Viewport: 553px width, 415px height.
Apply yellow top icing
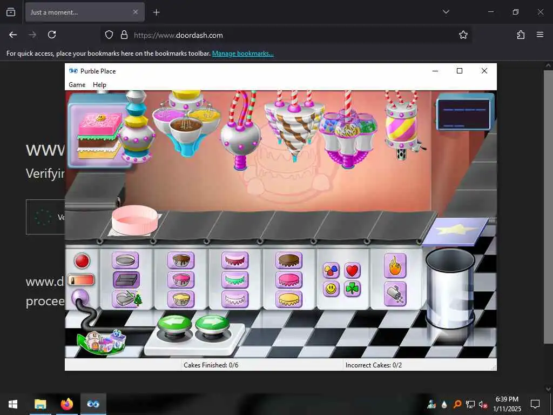coord(289,299)
